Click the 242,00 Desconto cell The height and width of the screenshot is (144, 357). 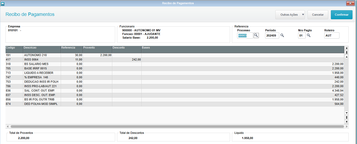coord(127,60)
